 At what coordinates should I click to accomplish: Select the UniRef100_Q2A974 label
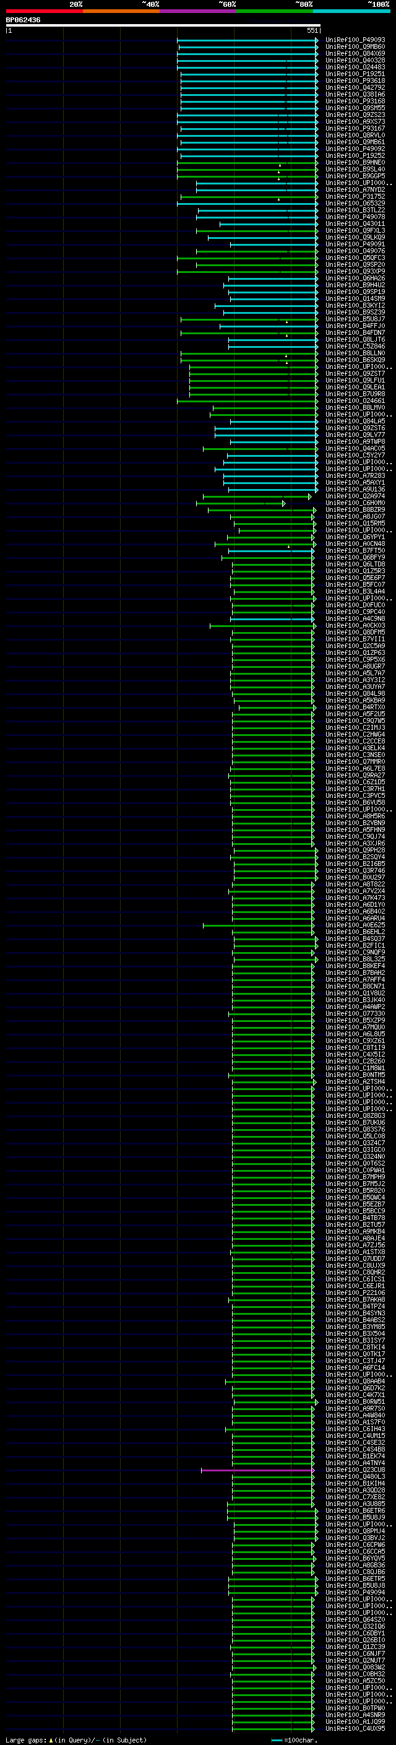[355, 496]
